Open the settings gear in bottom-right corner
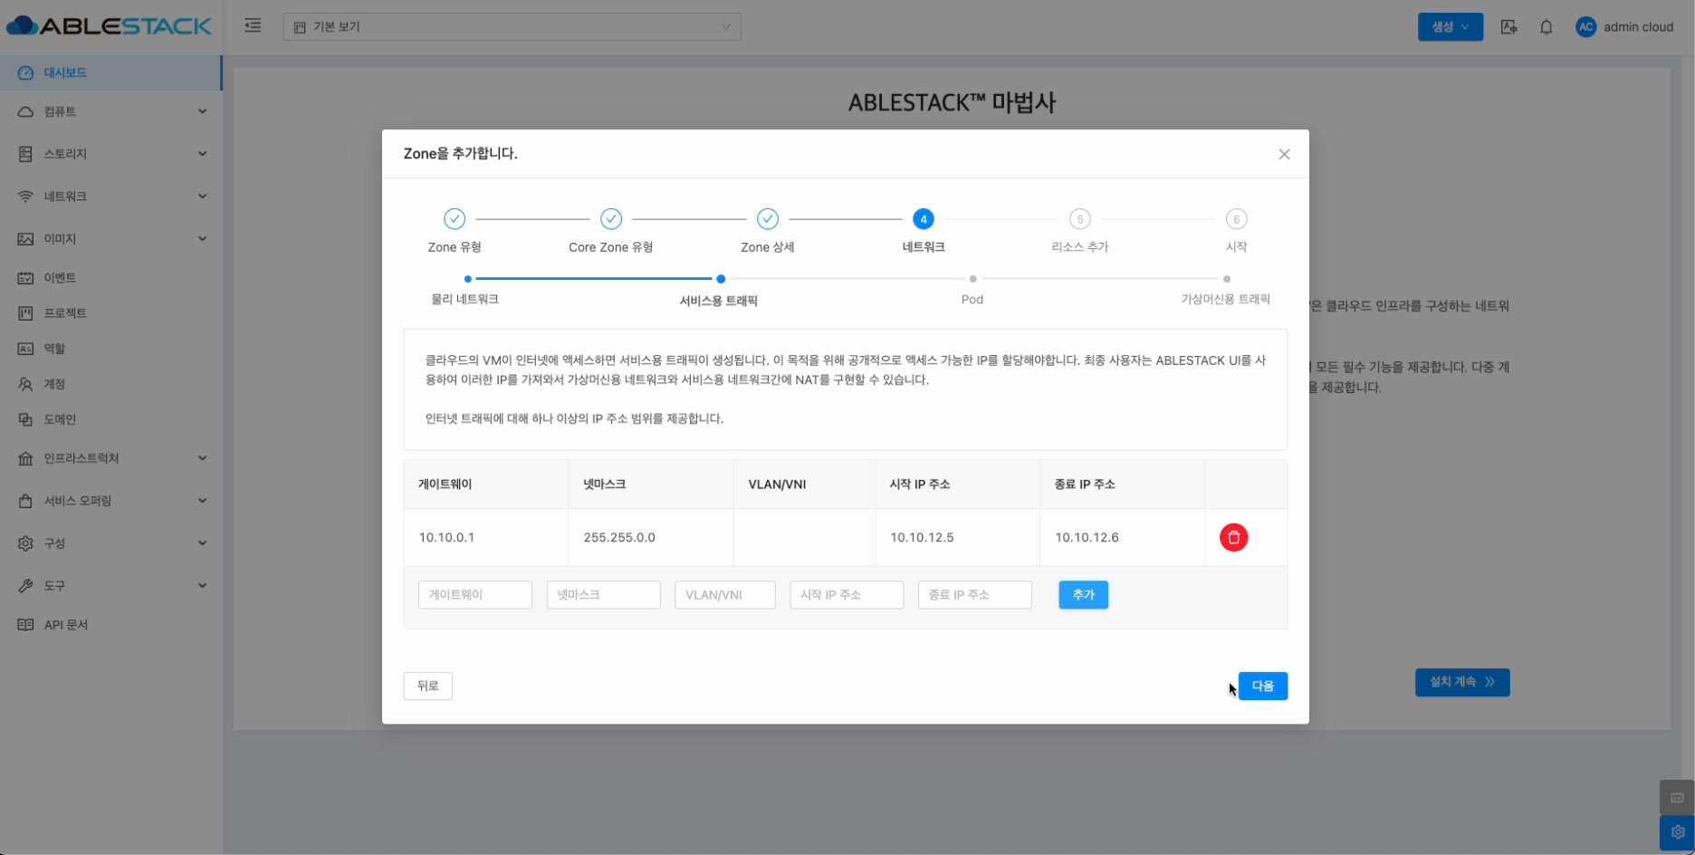Image resolution: width=1695 pixels, height=855 pixels. pos(1677,831)
